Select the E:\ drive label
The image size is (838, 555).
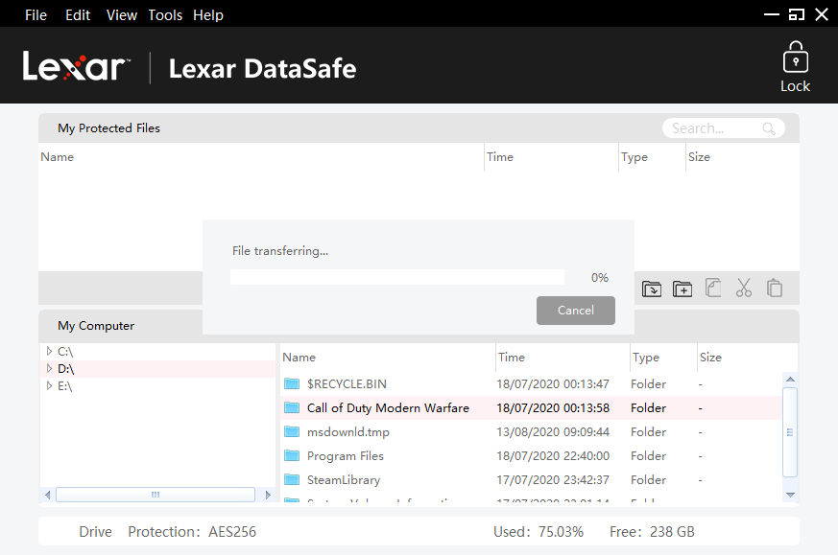point(64,386)
